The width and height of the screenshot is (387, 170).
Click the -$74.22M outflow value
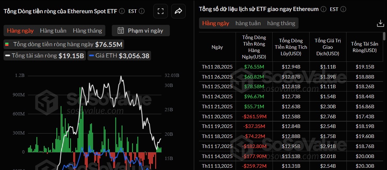[x=254, y=136]
